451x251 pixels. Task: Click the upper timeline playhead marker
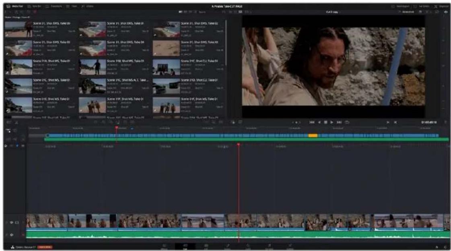[117, 127]
